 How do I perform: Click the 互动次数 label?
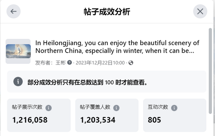(158, 107)
